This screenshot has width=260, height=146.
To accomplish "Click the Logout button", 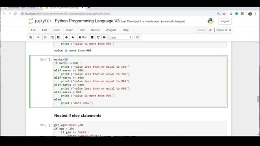I will pyautogui.click(x=225, y=21).
